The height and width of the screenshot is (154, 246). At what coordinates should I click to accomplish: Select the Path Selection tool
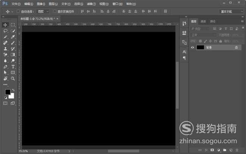tap(5, 72)
